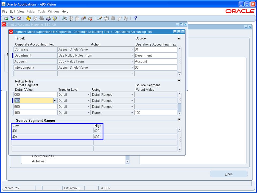Show the Navigator via toolbar compass icon
This screenshot has height=193, width=257.
pyautogui.click(x=19, y=18)
